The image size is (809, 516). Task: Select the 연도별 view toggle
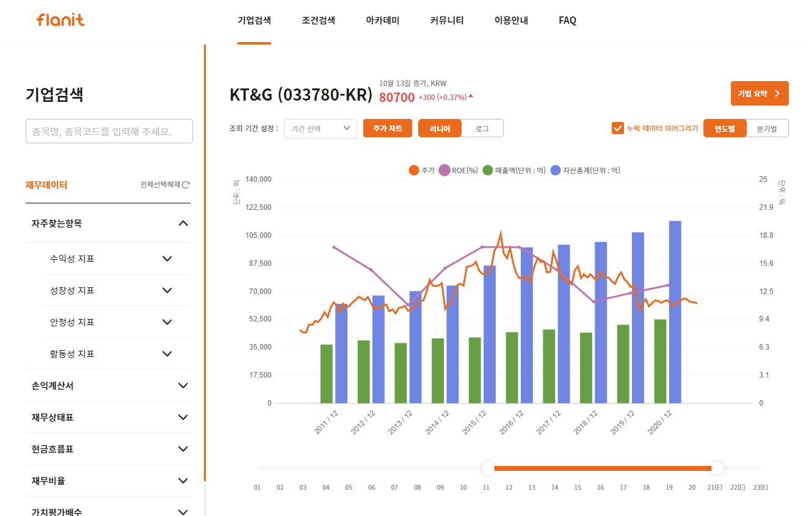pyautogui.click(x=725, y=128)
